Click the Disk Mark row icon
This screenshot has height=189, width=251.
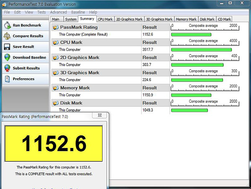click(56, 103)
